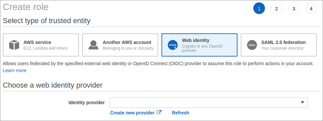Screen dimensions: 323x121
Task: Open step 4 of the wizard
Action: tap(311, 9)
